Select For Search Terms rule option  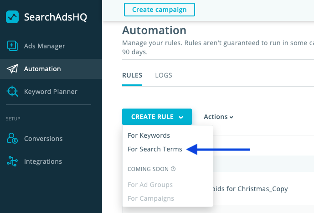155,149
